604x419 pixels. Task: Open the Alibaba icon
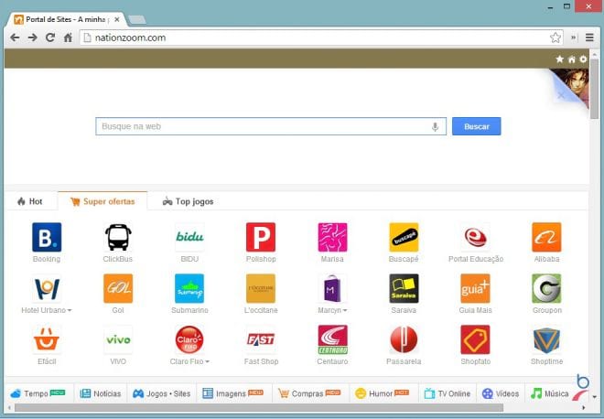[546, 237]
